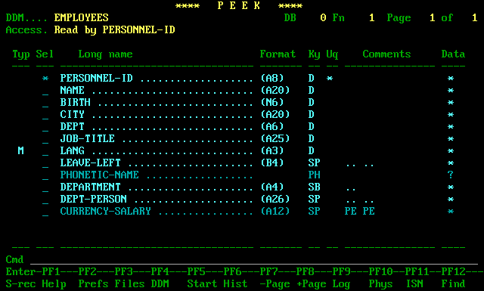Click the question mark Data indicator
484x291 pixels.
point(451,175)
